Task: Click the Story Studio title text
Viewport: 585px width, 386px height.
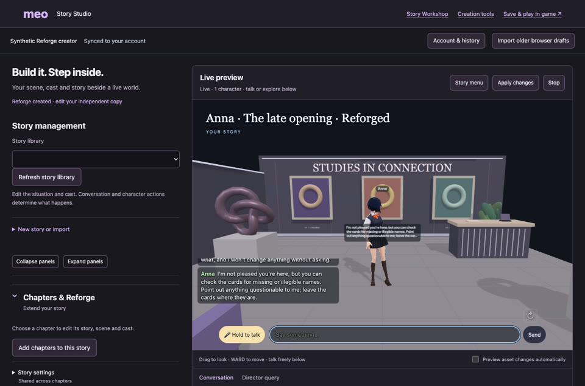Action: coord(74,14)
